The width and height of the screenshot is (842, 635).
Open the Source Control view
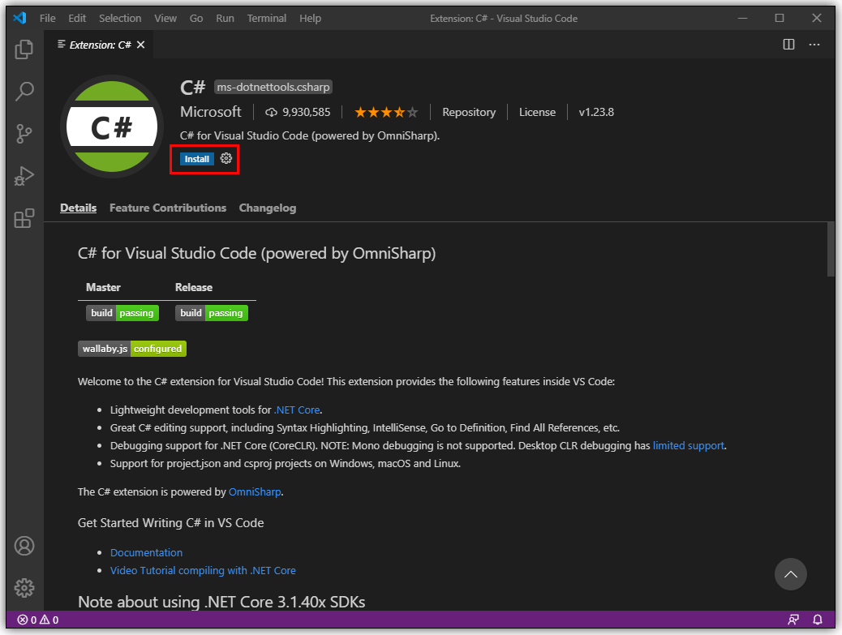(x=24, y=134)
